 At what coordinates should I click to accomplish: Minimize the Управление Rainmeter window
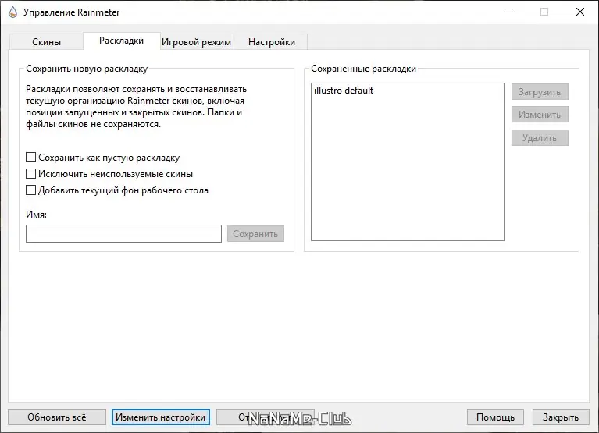[x=509, y=12]
